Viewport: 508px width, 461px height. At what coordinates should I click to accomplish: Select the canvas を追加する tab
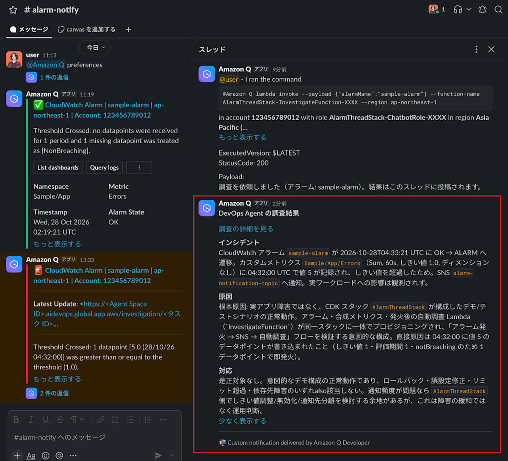coord(87,29)
